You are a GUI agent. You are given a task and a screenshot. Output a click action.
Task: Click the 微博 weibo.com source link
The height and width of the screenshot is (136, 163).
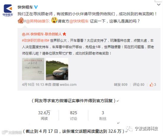tap(64, 85)
